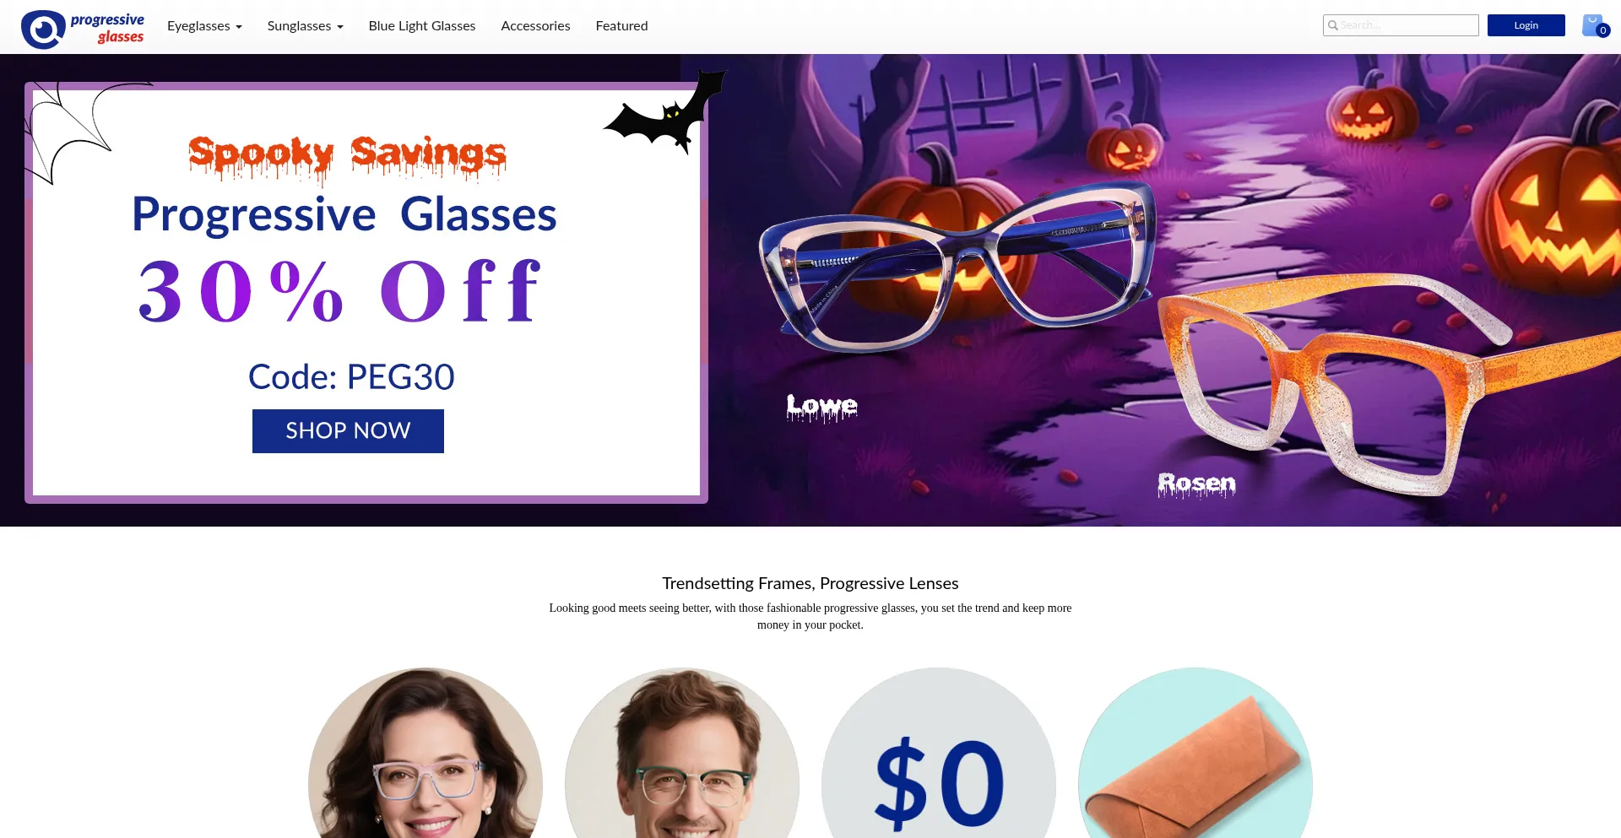1621x838 pixels.
Task: Select the blue Lowe cat-eye glasses
Action: tap(957, 266)
